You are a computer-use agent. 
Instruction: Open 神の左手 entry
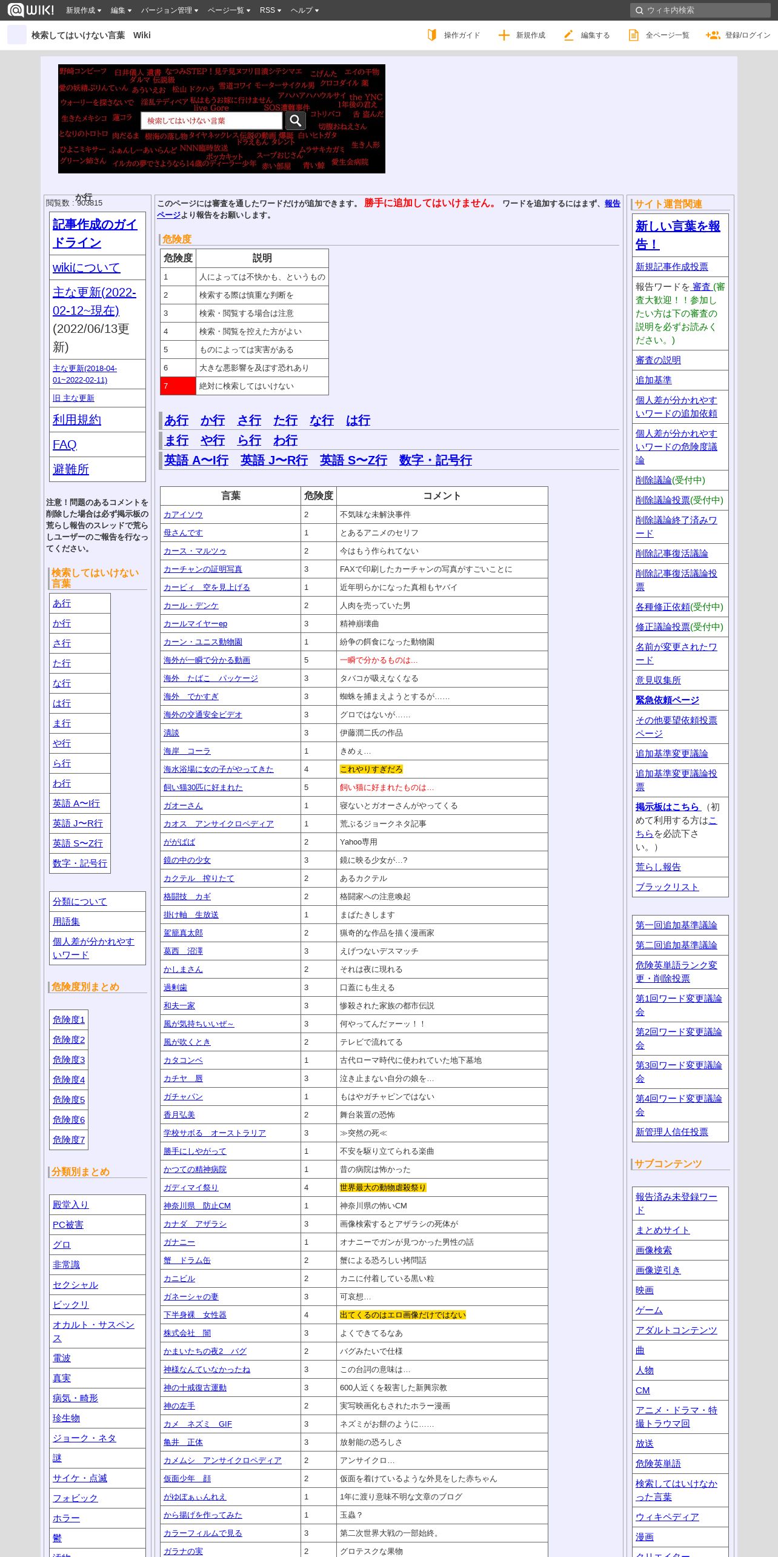pyautogui.click(x=179, y=1405)
